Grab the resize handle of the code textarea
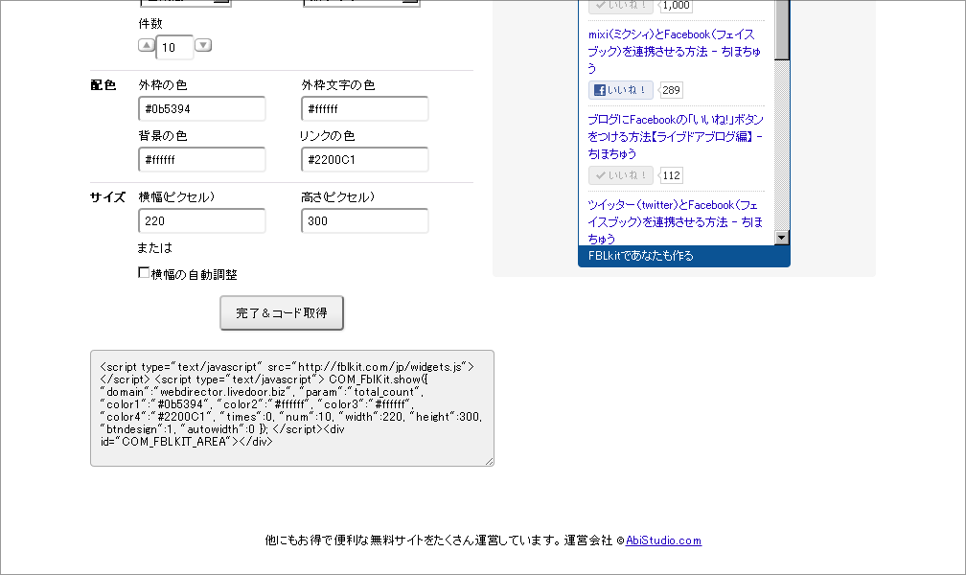This screenshot has width=966, height=575. point(489,462)
